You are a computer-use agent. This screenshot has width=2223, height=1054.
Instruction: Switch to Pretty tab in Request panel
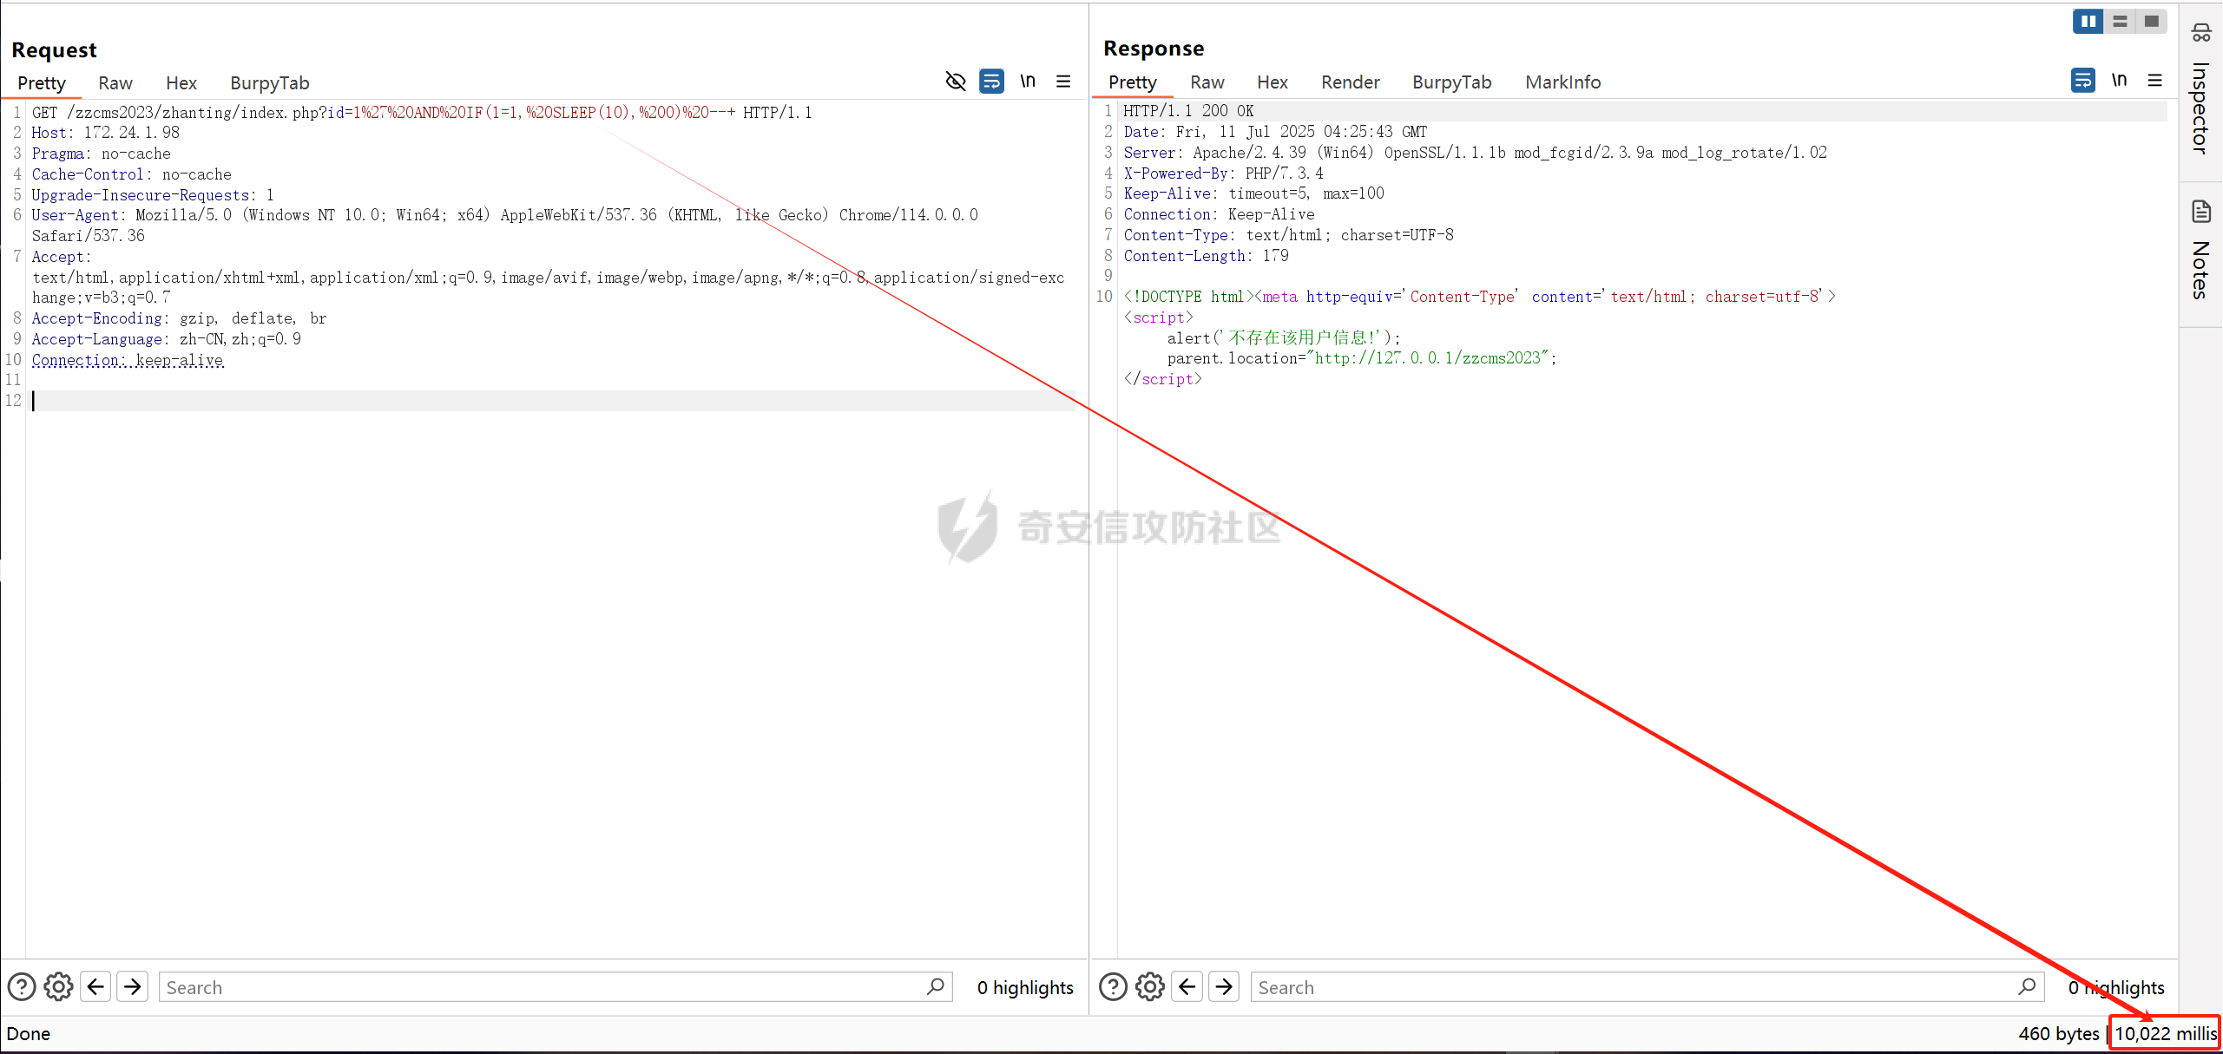click(42, 83)
